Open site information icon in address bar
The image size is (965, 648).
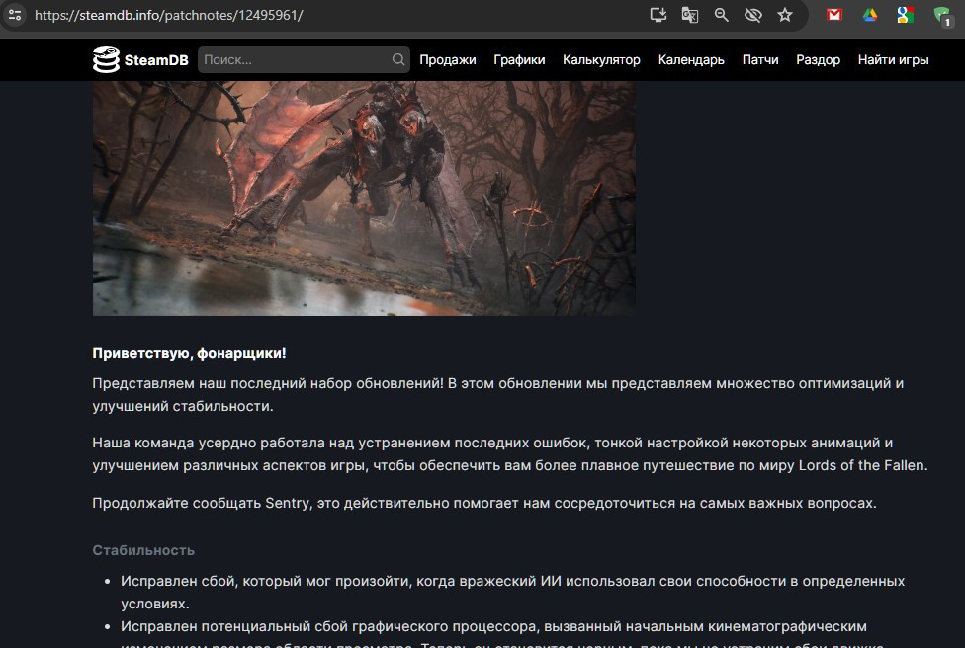15,15
